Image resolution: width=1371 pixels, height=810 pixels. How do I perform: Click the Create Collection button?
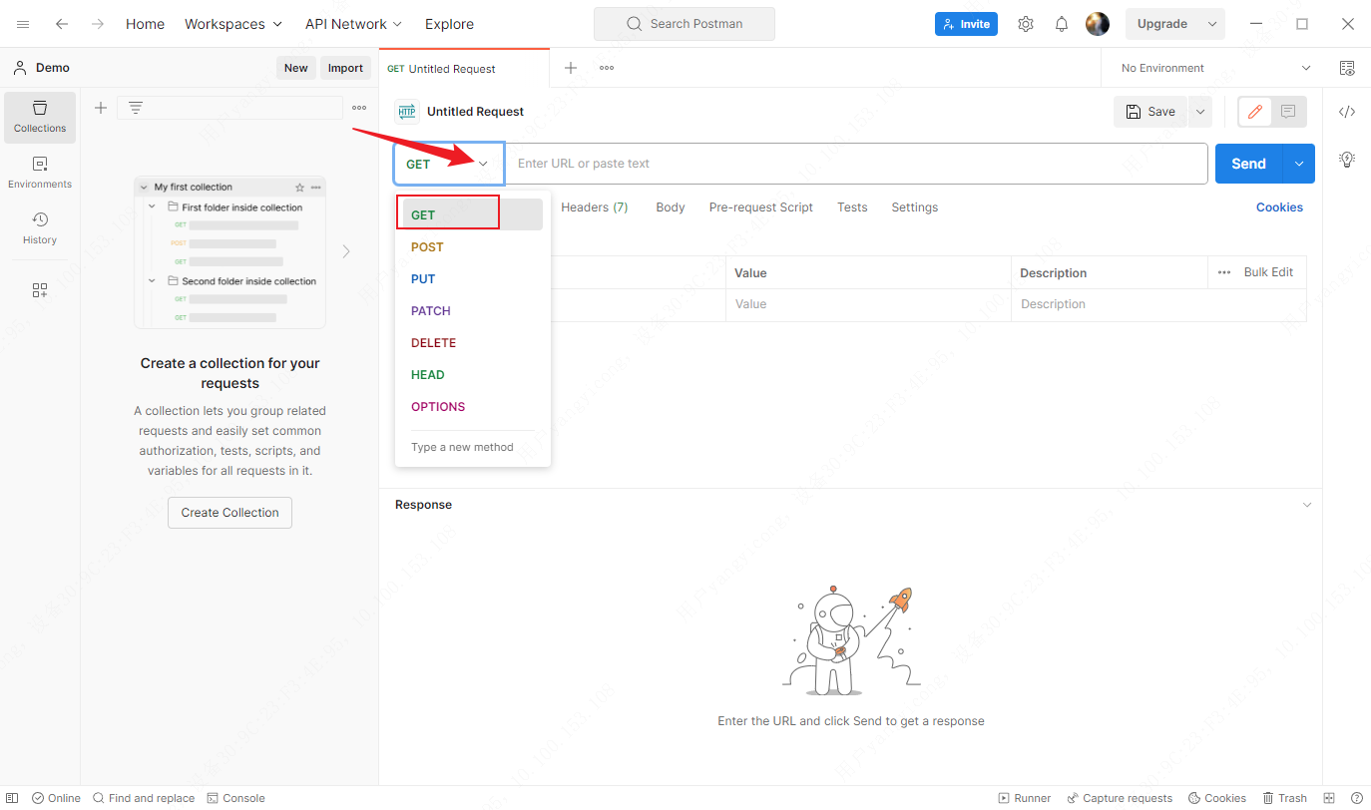pyautogui.click(x=229, y=512)
